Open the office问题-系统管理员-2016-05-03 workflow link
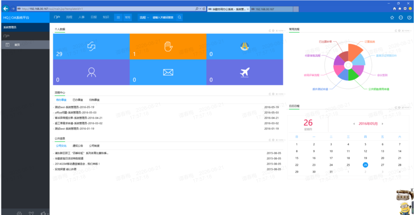414x215 pixels. tap(76, 112)
